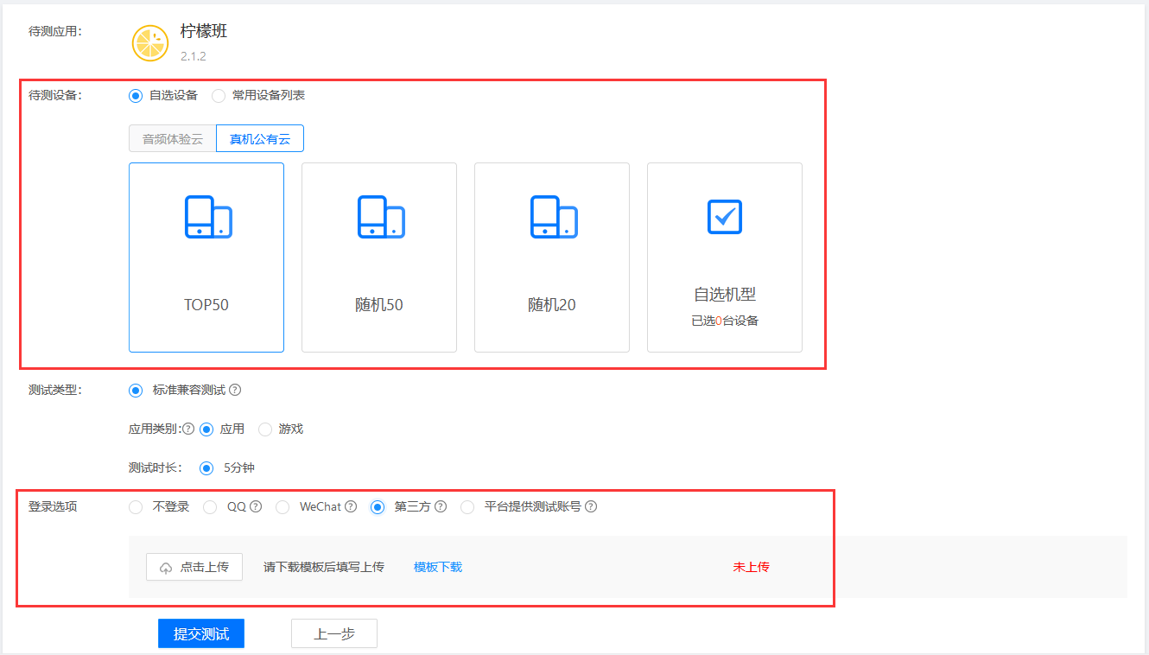Select the 平台提供测试账号 option
The height and width of the screenshot is (655, 1149).
(x=467, y=506)
